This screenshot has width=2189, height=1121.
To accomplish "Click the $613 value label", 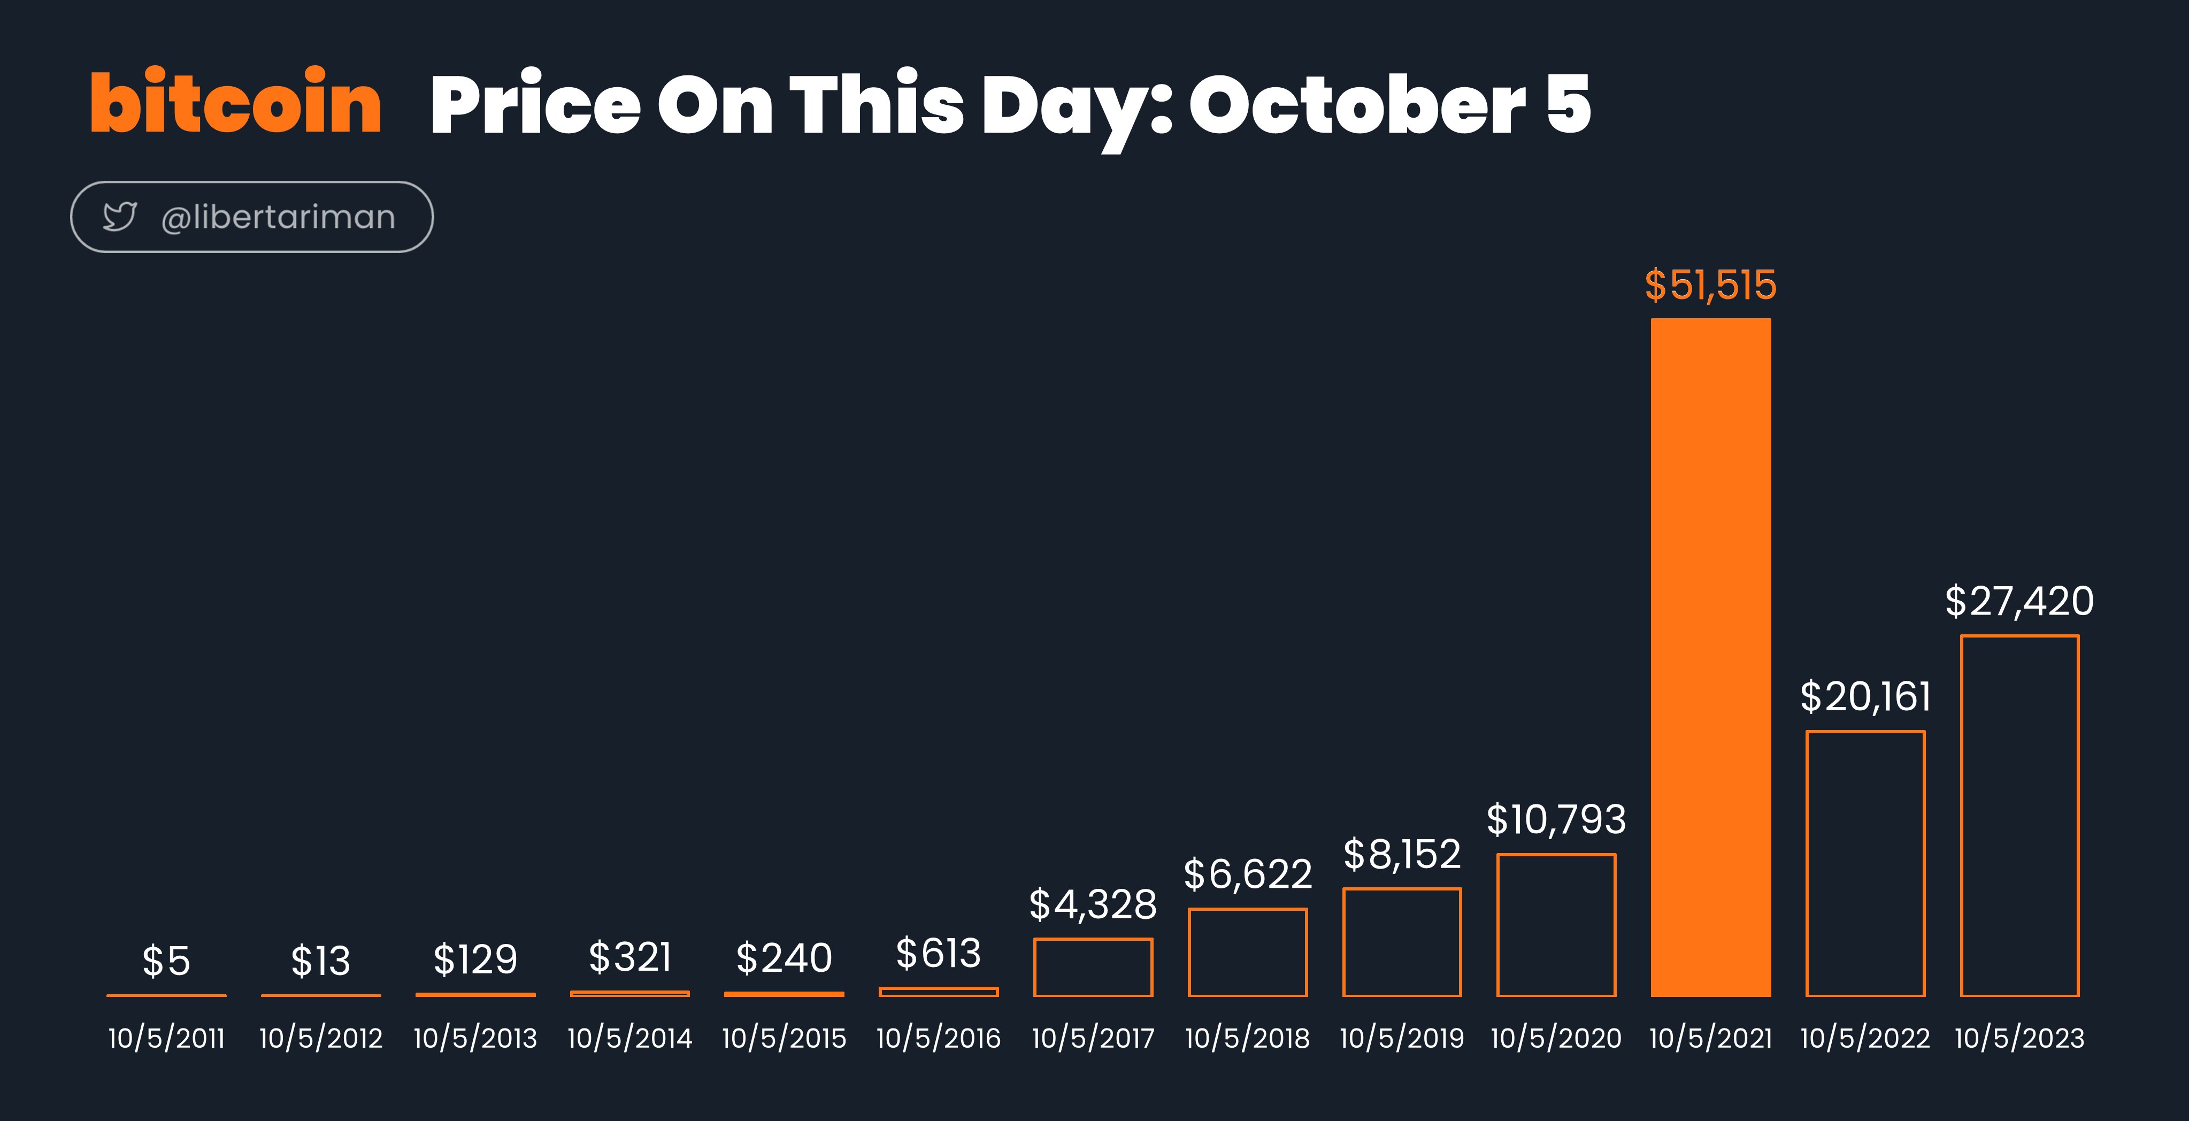I will click(x=938, y=953).
